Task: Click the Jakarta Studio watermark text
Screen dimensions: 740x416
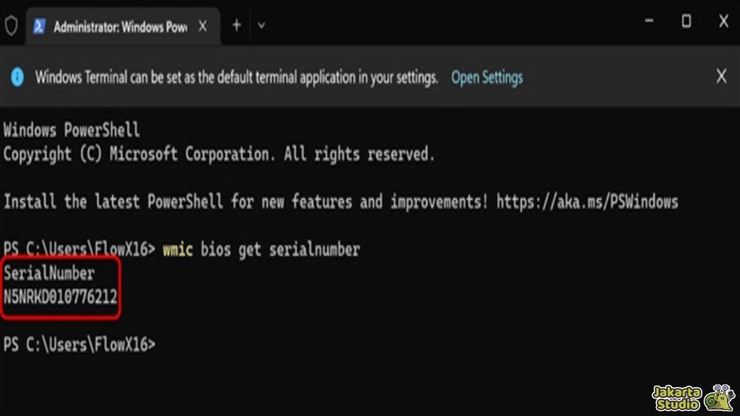Action: 676,398
